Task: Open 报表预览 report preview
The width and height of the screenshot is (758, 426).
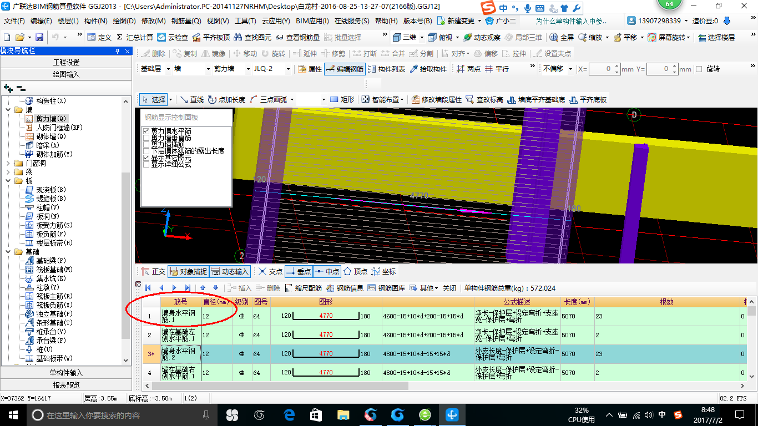Action: tap(66, 385)
